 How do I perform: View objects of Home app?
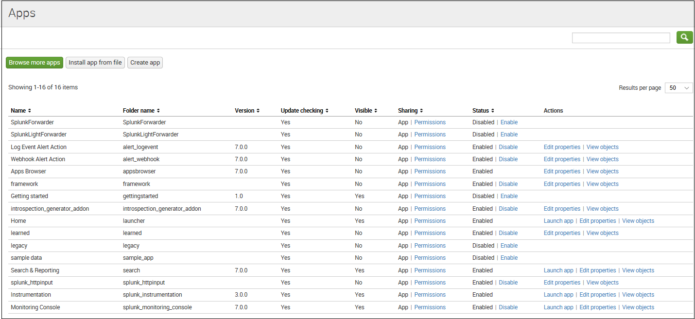tap(638, 221)
